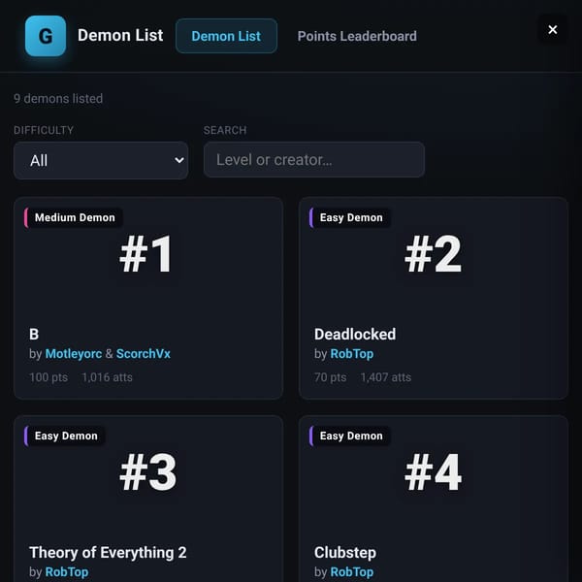
Task: Click the Medium Demon difficulty badge
Action: point(74,217)
